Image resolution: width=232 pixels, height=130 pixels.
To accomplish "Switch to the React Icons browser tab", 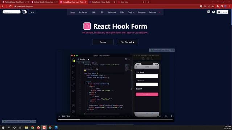I will [x=130, y=2].
